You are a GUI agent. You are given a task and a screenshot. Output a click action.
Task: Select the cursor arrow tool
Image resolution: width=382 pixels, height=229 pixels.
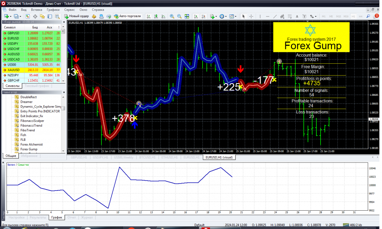coord(243,16)
